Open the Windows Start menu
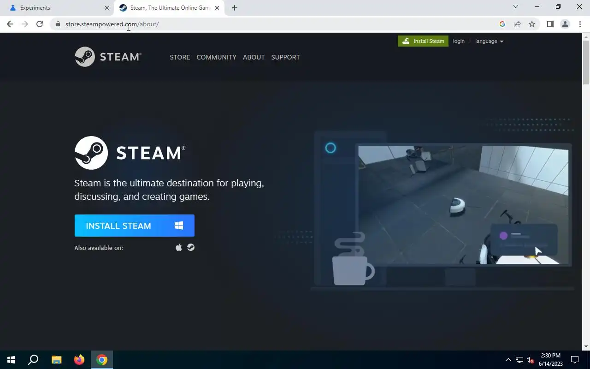The height and width of the screenshot is (369, 590). 11,360
